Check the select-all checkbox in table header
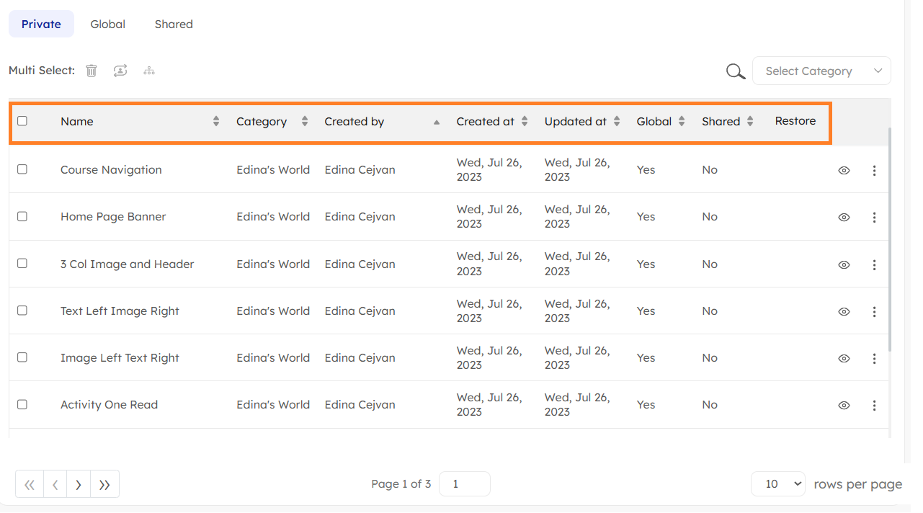This screenshot has height=513, width=923. tap(22, 121)
